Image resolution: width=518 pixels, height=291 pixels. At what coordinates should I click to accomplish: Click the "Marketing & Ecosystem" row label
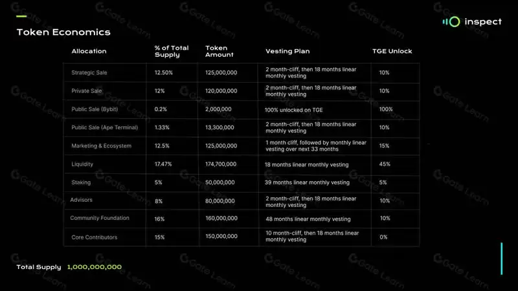(101, 146)
